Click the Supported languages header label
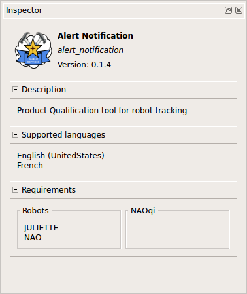247x294 pixels. tap(63, 135)
